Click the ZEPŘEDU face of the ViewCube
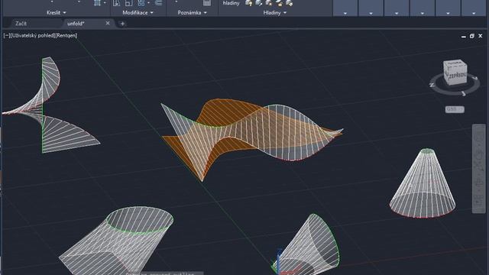The width and height of the screenshot is (489, 275). pos(457,76)
